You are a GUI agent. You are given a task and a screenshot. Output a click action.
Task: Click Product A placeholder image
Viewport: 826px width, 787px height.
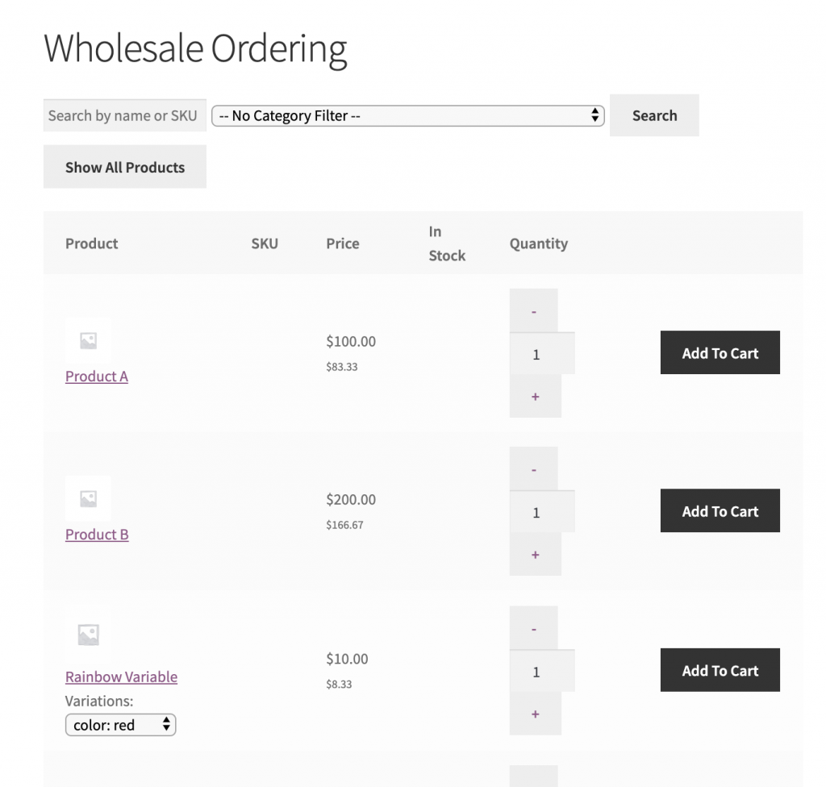[x=88, y=341]
